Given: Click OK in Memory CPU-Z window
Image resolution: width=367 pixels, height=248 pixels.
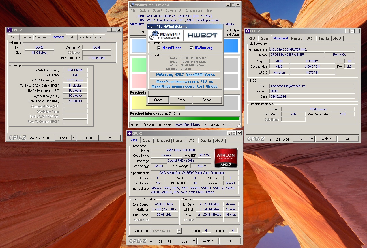Looking at the screenshot, I should coord(109,138).
